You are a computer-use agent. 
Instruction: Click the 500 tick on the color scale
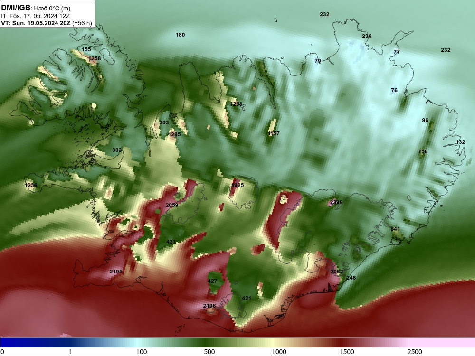pyautogui.click(x=209, y=352)
